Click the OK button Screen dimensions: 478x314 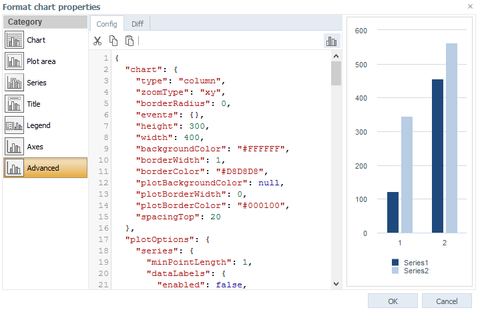pos(393,301)
